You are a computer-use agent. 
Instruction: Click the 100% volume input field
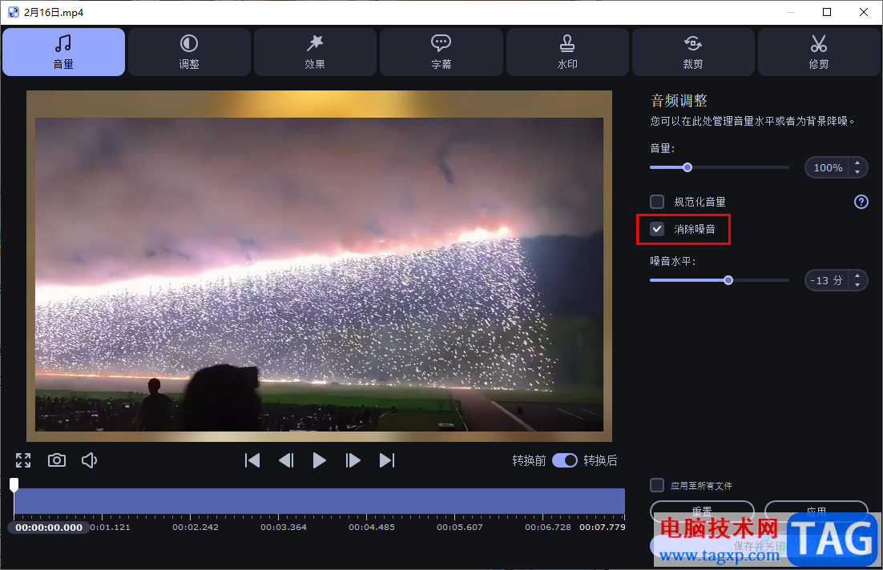point(827,167)
